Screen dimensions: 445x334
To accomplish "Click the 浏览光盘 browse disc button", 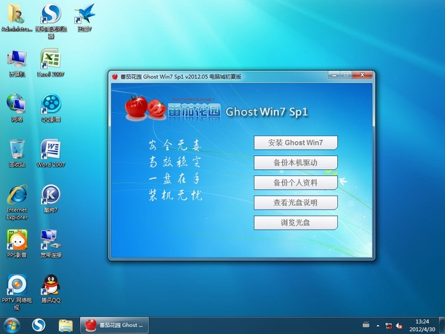I will pyautogui.click(x=296, y=223).
